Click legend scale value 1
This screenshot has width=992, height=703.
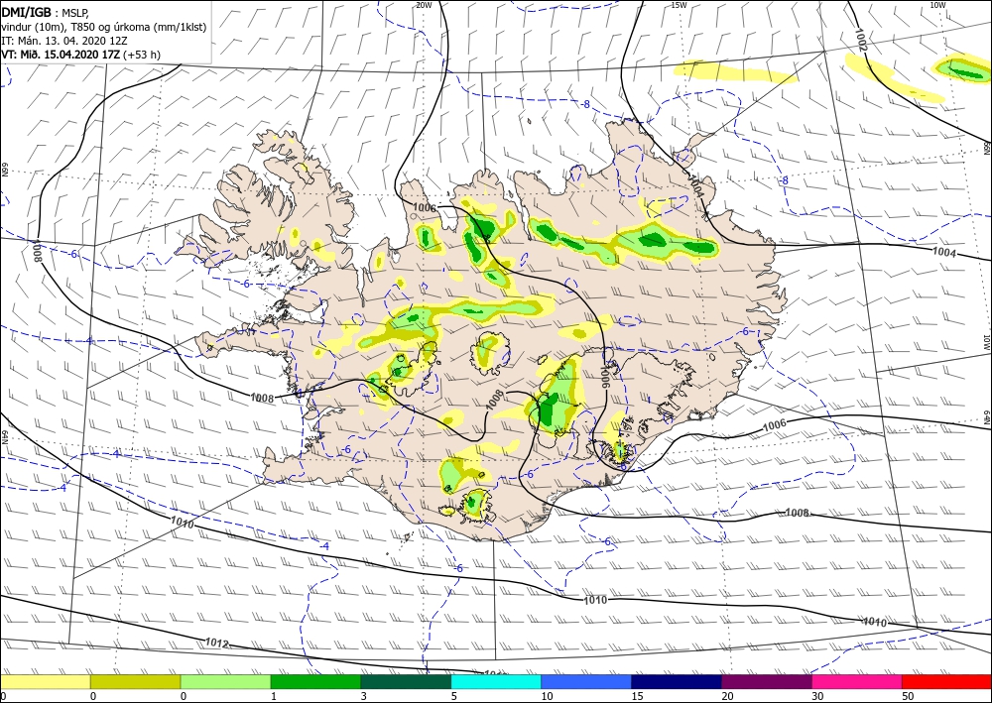click(x=274, y=696)
